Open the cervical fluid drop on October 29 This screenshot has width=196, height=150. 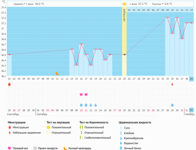172,105
